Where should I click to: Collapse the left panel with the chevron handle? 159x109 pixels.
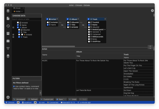[x=40, y=93]
